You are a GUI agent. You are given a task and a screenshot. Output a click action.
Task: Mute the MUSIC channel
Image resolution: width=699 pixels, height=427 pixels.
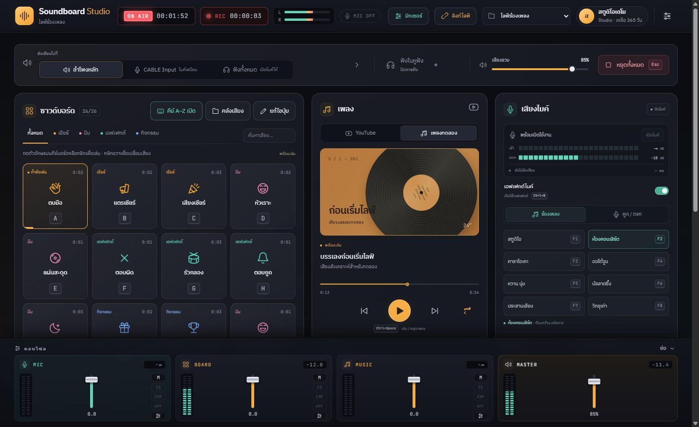pyautogui.click(x=480, y=378)
